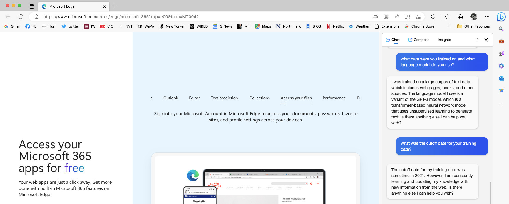
Task: Open Edge Settings and more ellipsis menu
Action: pyautogui.click(x=487, y=17)
